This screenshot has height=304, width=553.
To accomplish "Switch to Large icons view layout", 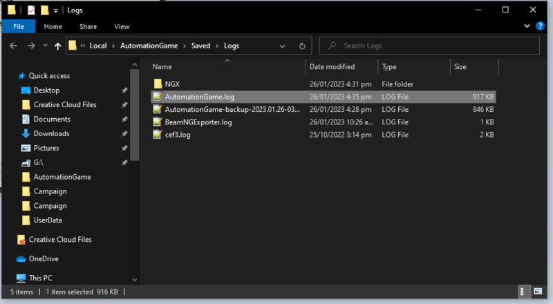I will point(538,292).
